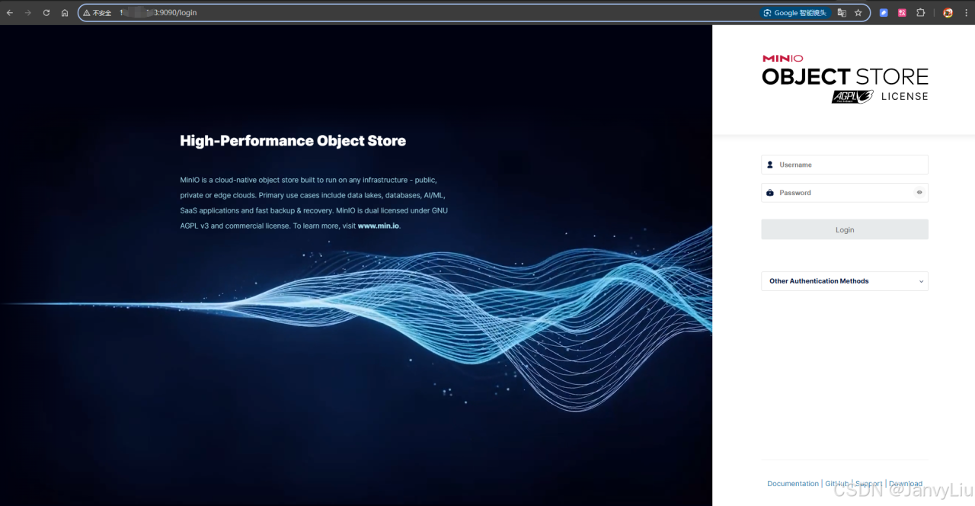975x506 pixels.
Task: Click the Password input field
Action: coord(842,193)
